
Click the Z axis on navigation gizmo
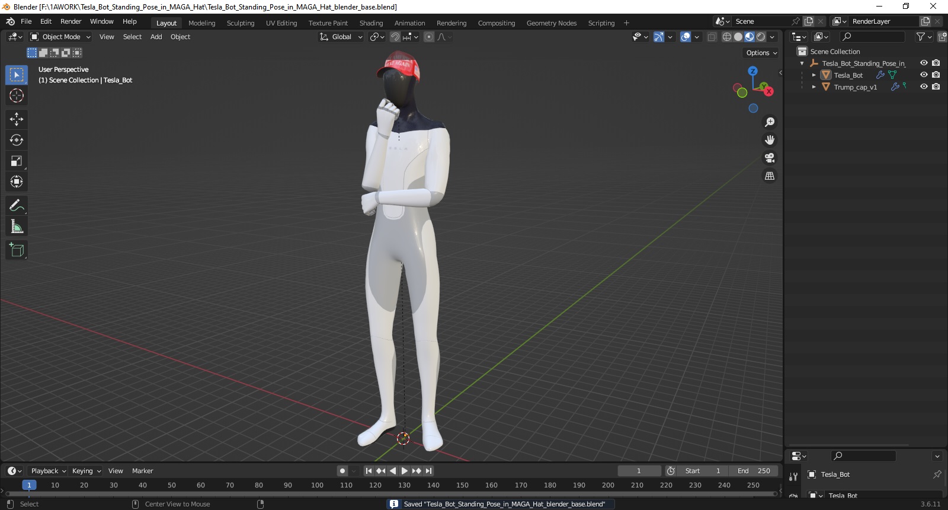point(752,71)
